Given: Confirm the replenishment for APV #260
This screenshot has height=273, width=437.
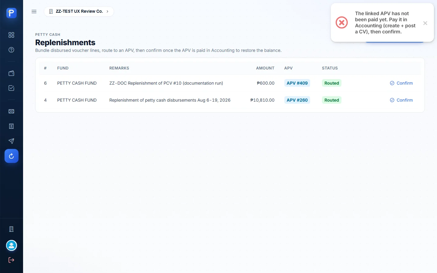Looking at the screenshot, I should point(401,100).
